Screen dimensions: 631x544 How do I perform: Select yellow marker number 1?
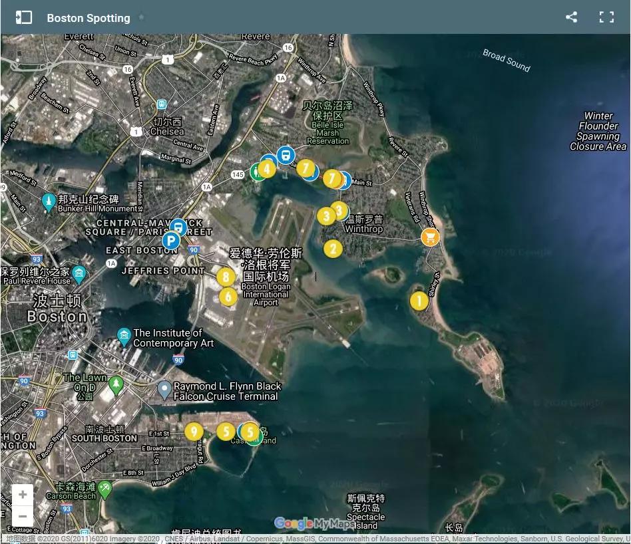coord(419,301)
